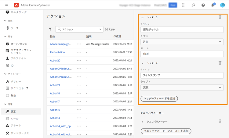
Task: Open more options for Action20 row
Action: (79, 60)
